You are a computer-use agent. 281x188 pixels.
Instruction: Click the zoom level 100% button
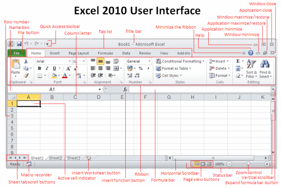pos(220,164)
